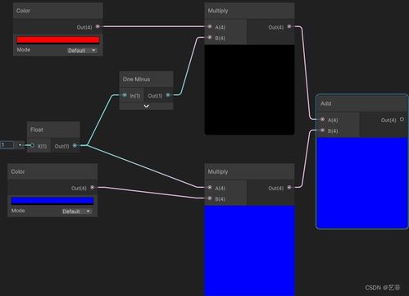Click the In(1) port on One Minus node
Viewport: 409px width, 296px height.
point(125,95)
